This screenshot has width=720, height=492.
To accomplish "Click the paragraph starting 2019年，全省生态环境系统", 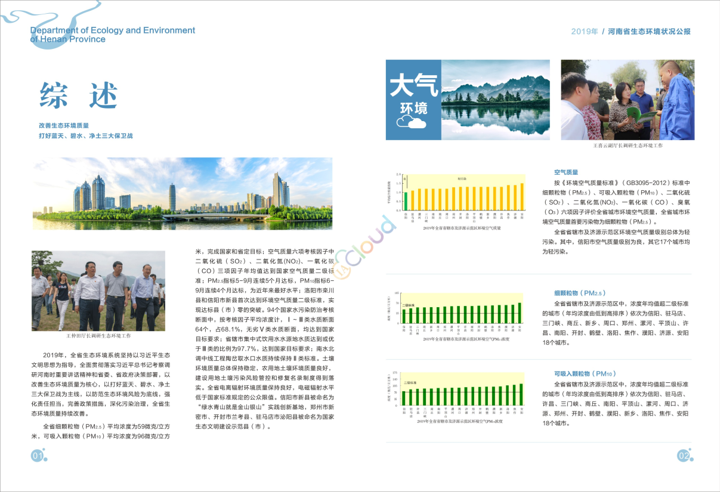I will coord(101,384).
